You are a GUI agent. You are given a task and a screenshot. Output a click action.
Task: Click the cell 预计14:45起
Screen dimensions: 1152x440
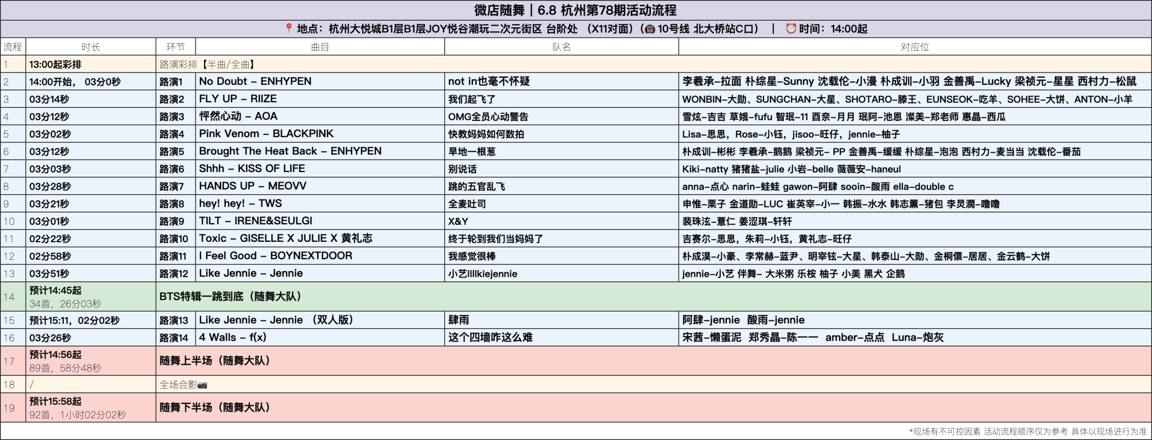coord(90,297)
